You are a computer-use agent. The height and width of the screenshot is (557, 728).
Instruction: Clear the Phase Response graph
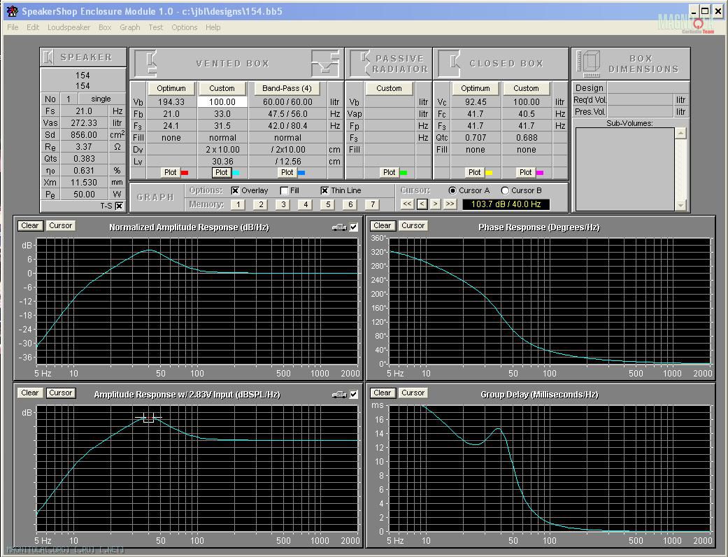coord(382,225)
